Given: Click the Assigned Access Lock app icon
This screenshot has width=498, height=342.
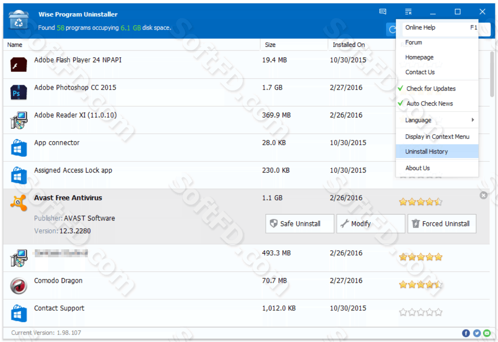Looking at the screenshot, I should point(19,175).
